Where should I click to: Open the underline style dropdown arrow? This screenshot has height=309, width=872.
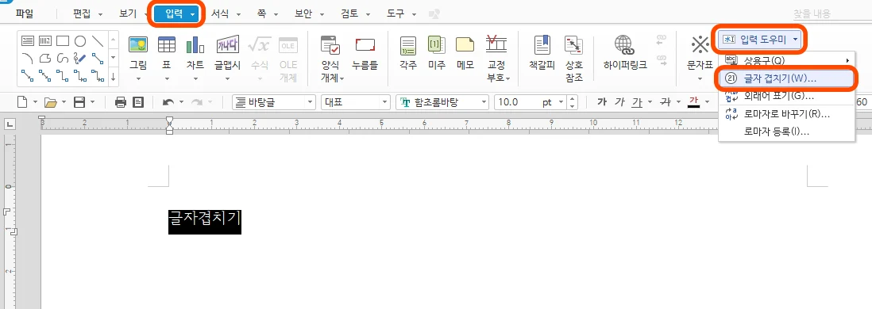click(x=650, y=102)
